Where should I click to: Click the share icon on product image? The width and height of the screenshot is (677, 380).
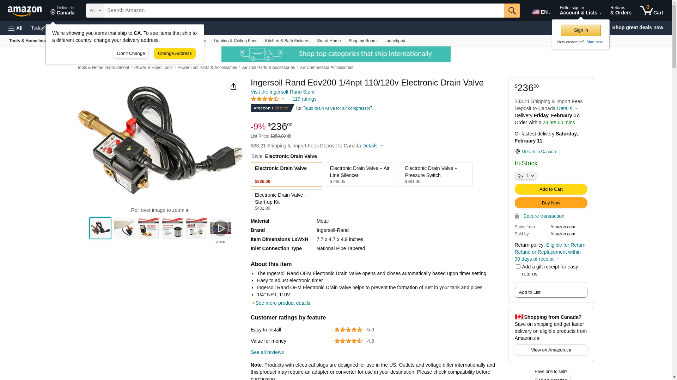tap(233, 87)
